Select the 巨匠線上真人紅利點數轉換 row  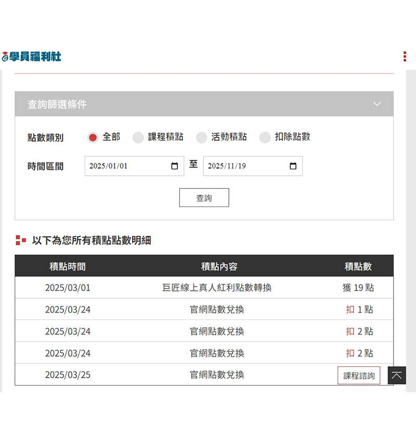[x=217, y=288]
